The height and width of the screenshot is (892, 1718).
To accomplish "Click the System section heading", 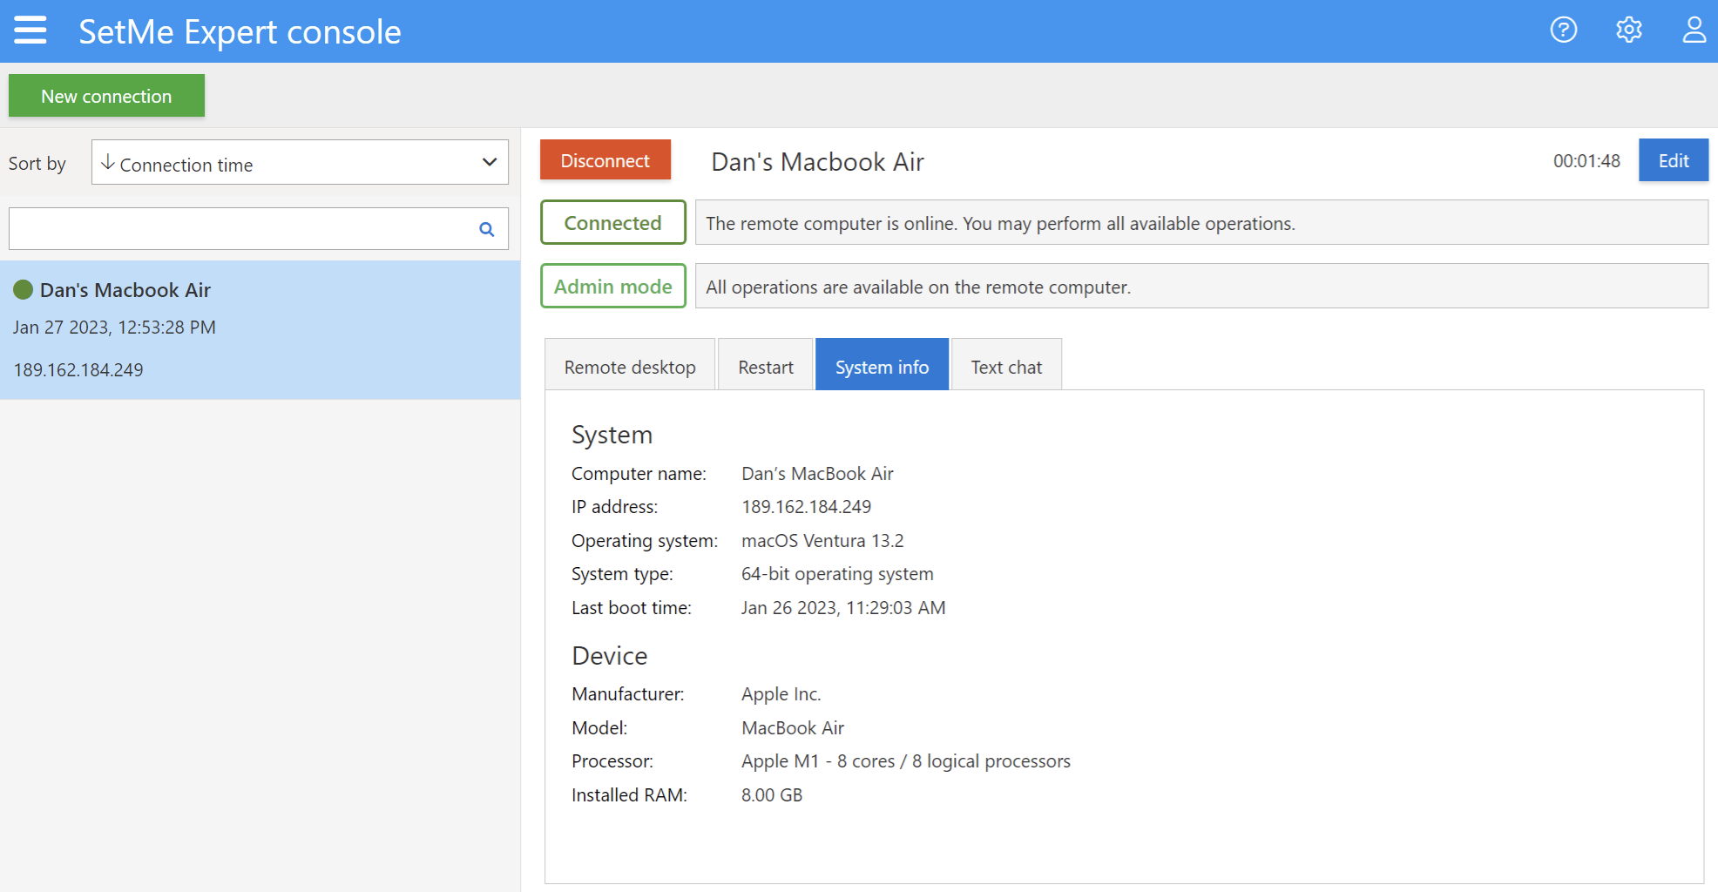I will 612,435.
